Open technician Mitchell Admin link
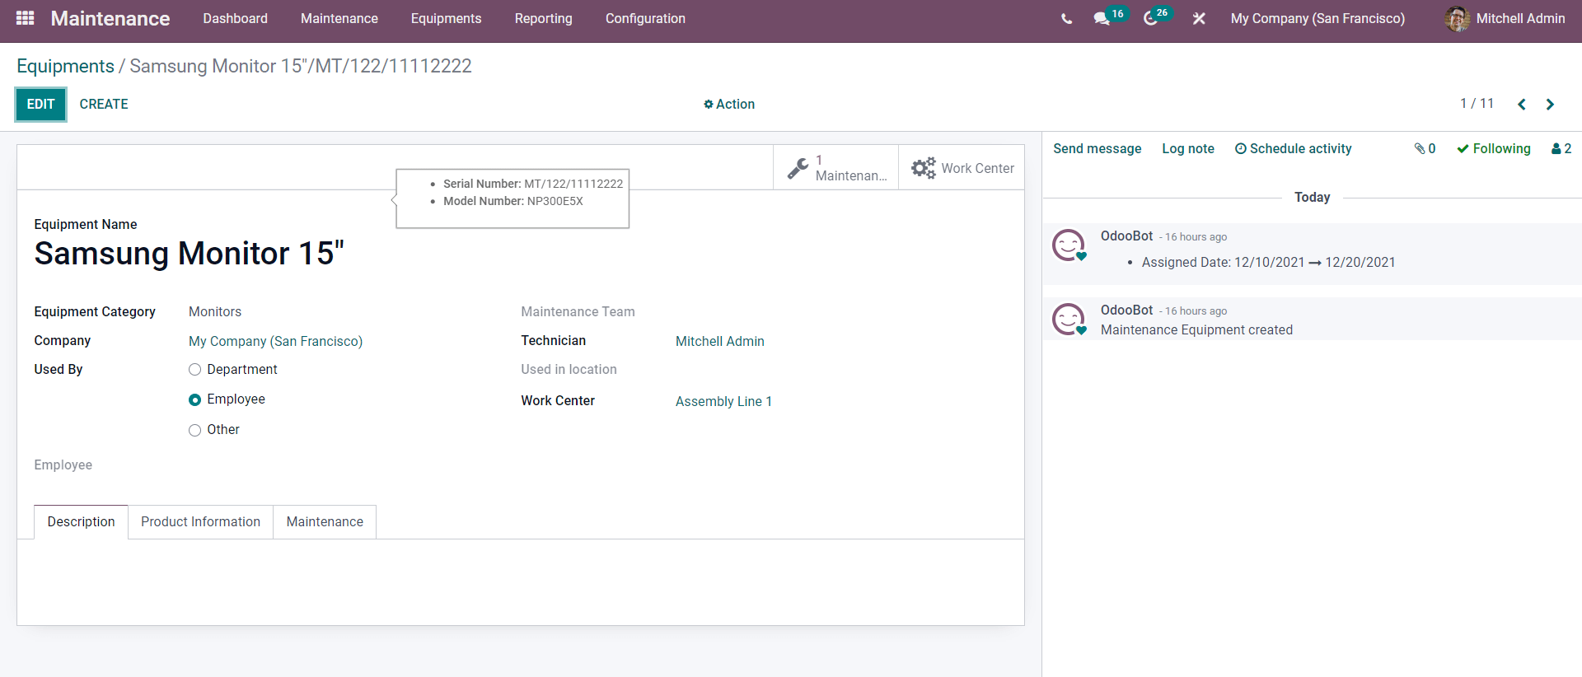 coord(720,342)
